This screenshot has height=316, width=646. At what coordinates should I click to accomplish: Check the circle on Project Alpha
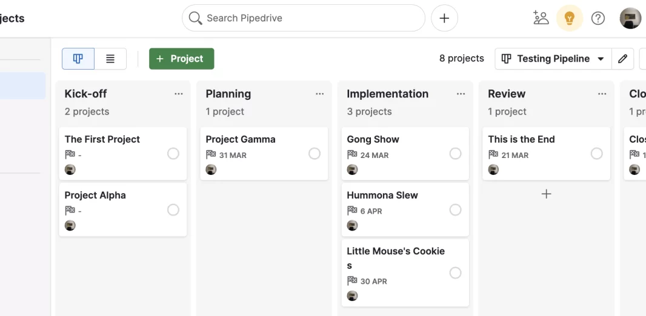click(173, 210)
